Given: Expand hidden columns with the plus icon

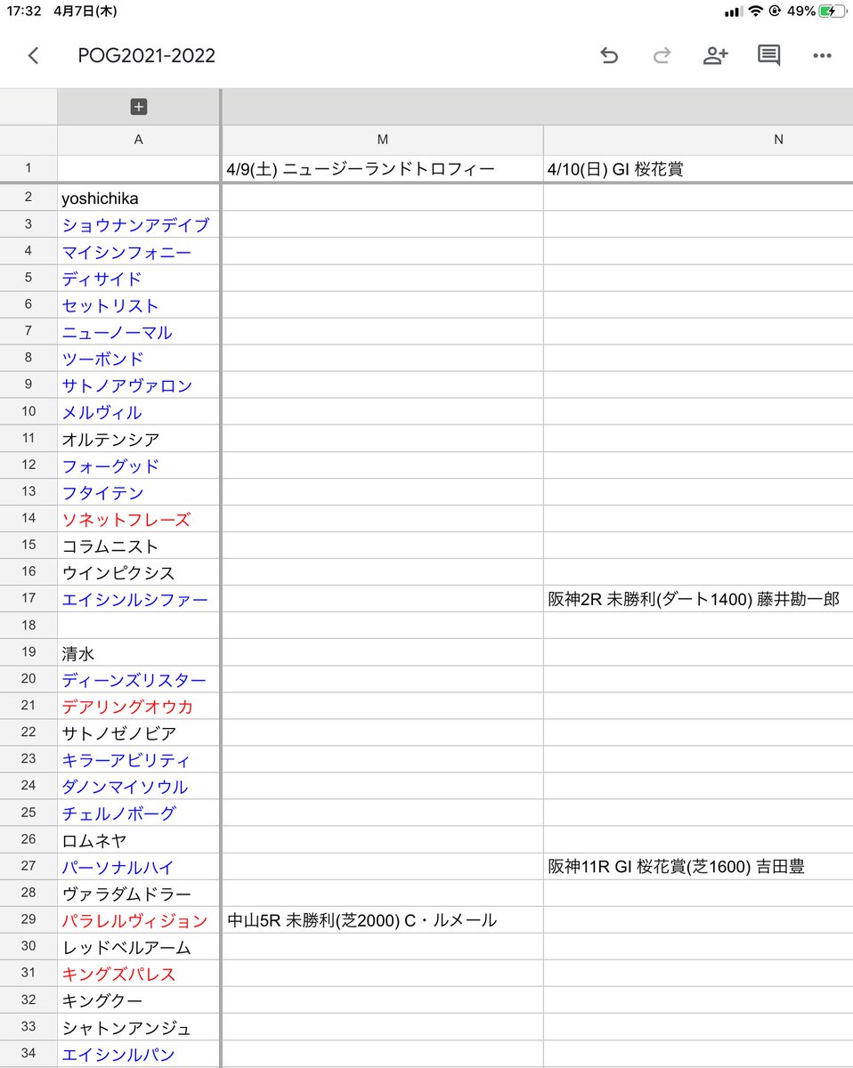Looking at the screenshot, I should (138, 107).
